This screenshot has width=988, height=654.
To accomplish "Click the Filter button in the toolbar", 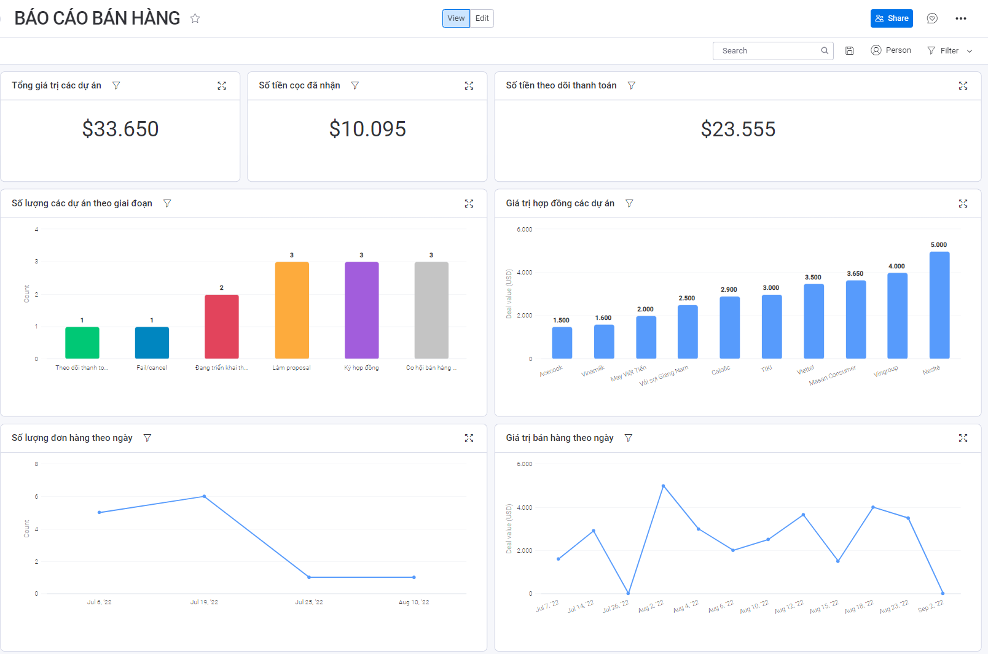I will (x=943, y=51).
